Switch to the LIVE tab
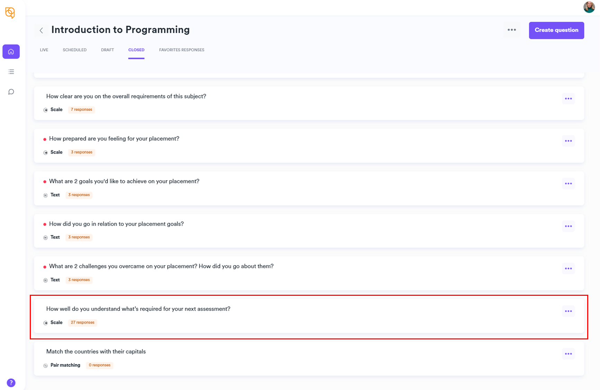This screenshot has height=390, width=600. point(44,50)
